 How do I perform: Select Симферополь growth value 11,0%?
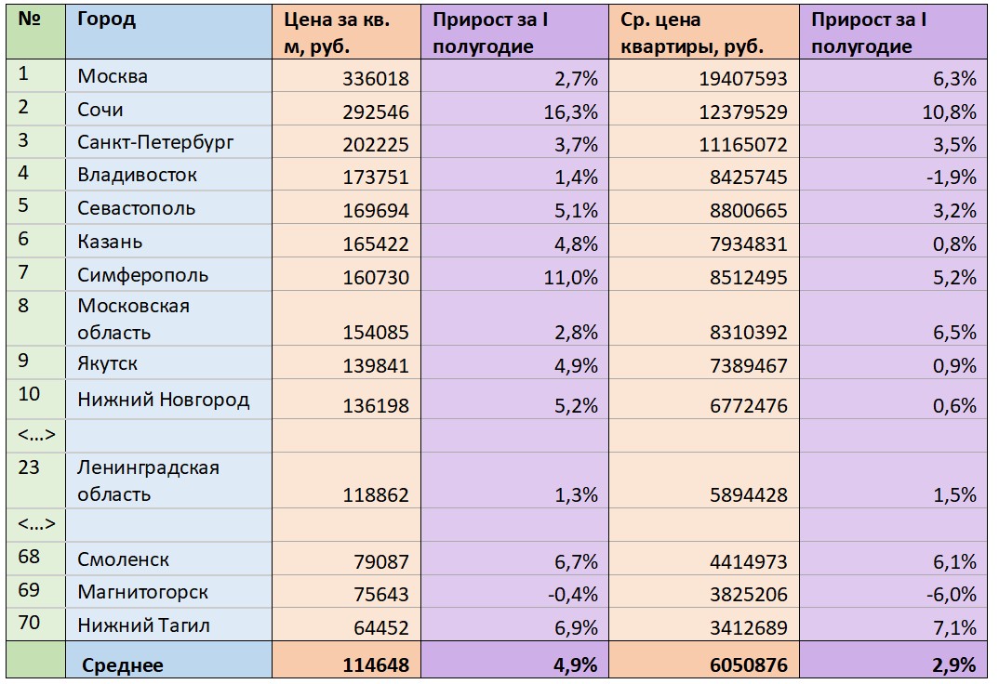(514, 275)
